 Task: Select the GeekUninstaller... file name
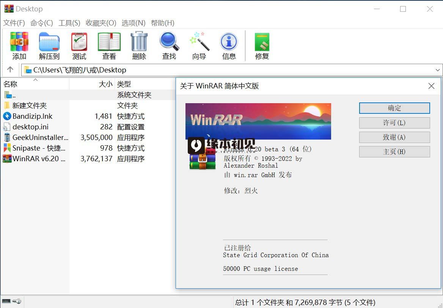point(41,137)
